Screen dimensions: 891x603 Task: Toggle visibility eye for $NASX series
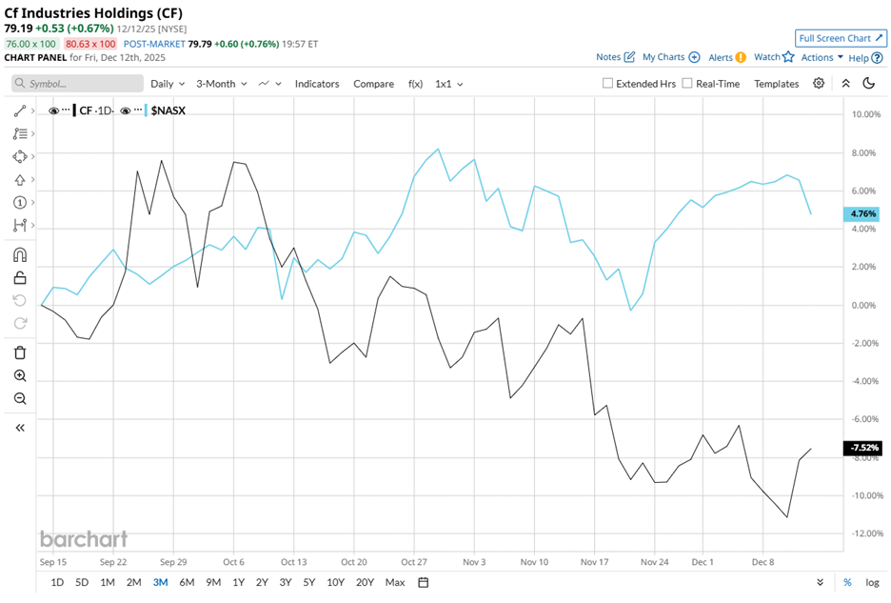(x=125, y=111)
